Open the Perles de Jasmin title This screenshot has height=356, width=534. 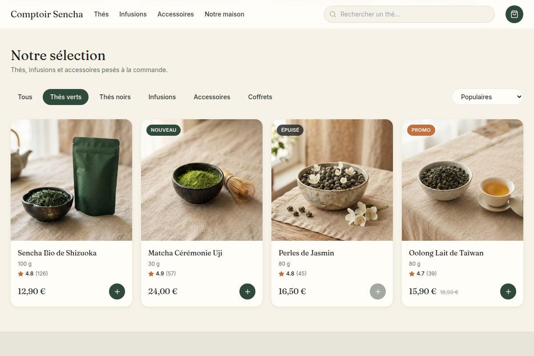click(306, 253)
